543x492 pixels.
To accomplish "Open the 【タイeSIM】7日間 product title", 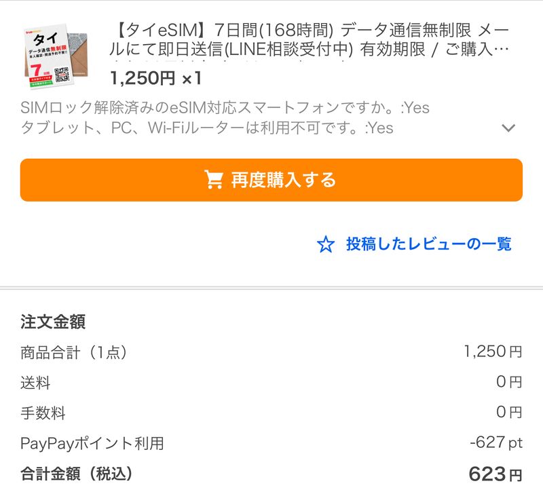I will coord(309,41).
